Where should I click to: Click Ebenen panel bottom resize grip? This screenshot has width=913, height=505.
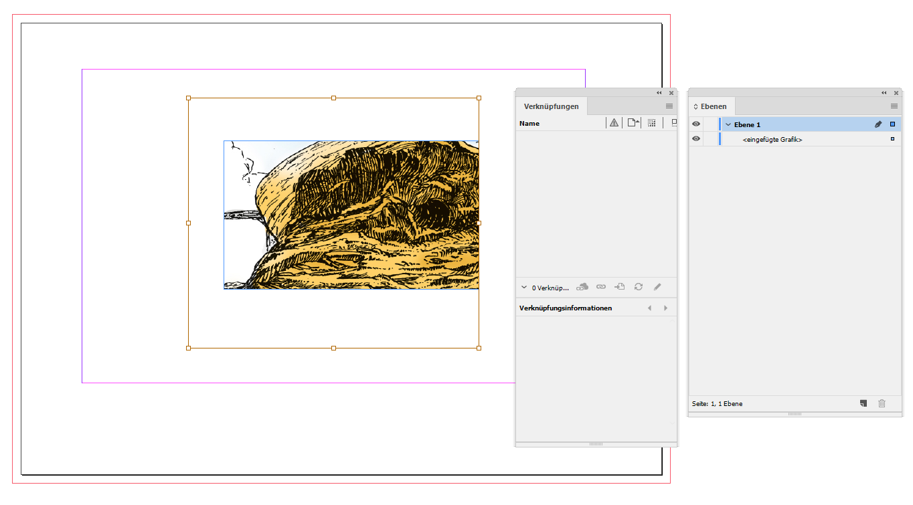[795, 414]
